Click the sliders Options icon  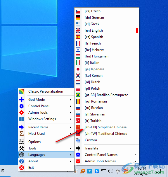click(22, 142)
